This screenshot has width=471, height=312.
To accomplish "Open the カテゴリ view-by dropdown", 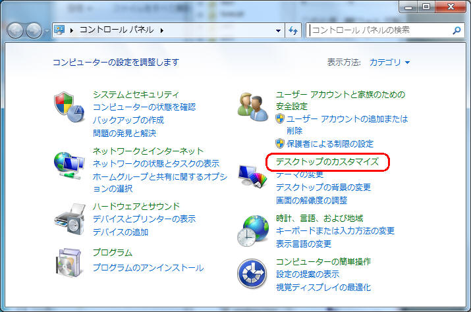I will tap(390, 63).
